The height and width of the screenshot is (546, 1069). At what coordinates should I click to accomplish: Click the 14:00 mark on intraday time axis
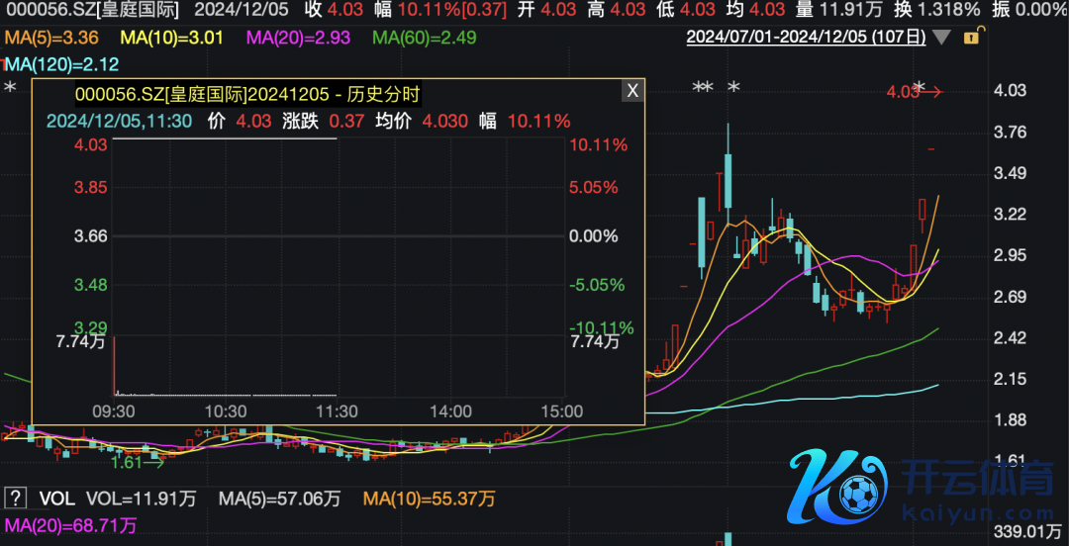click(450, 410)
